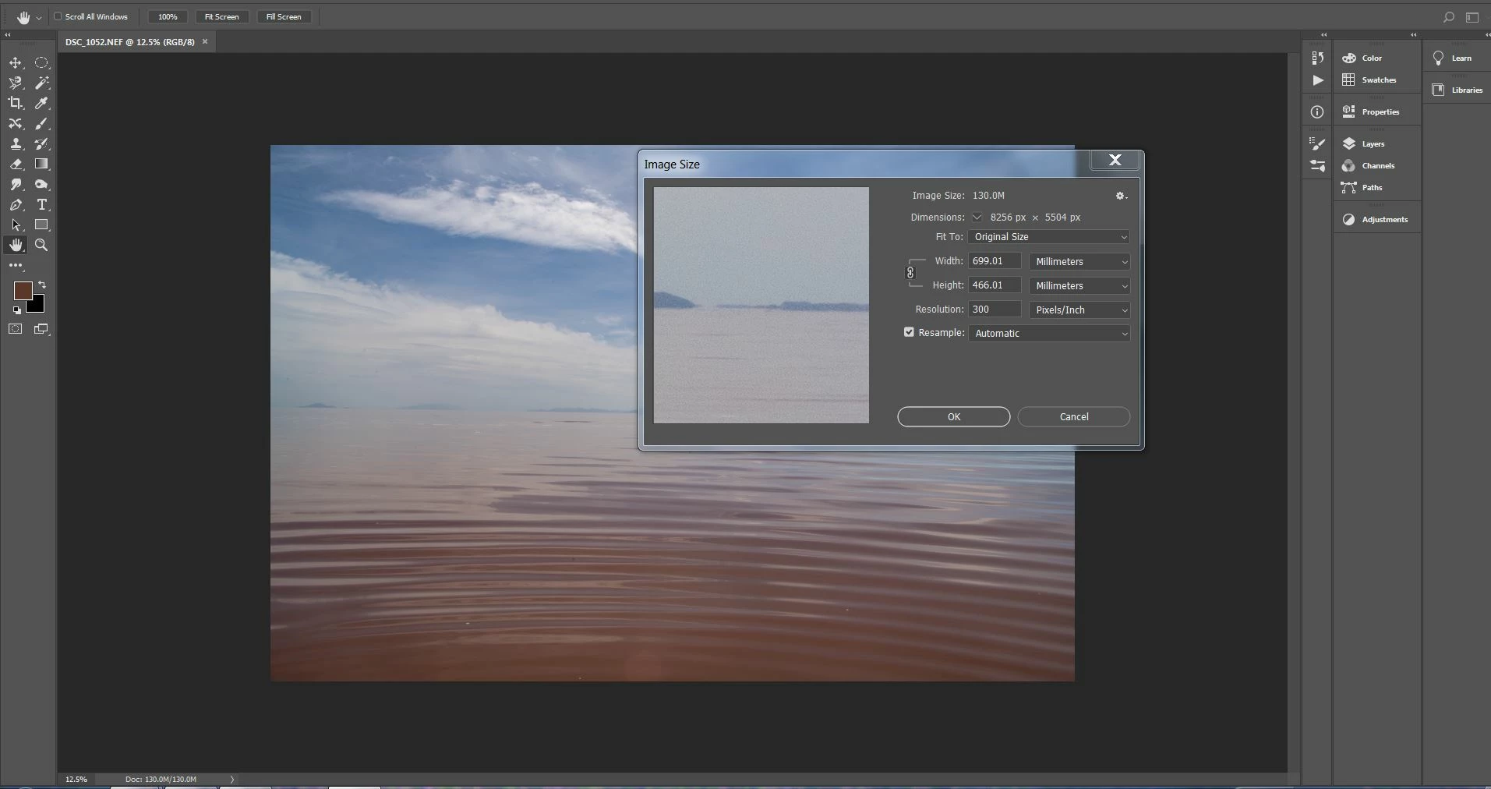Select the Content-Aware Move tool

point(16,123)
